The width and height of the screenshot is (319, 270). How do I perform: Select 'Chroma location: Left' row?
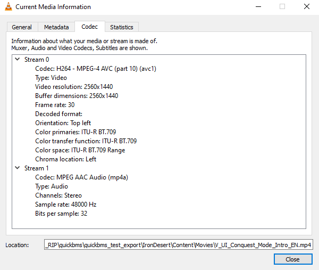tap(66, 159)
